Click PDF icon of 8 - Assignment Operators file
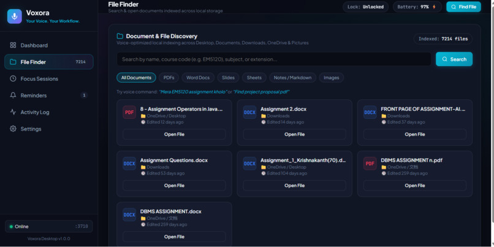Screen dimensions: 494x247 tap(129, 112)
